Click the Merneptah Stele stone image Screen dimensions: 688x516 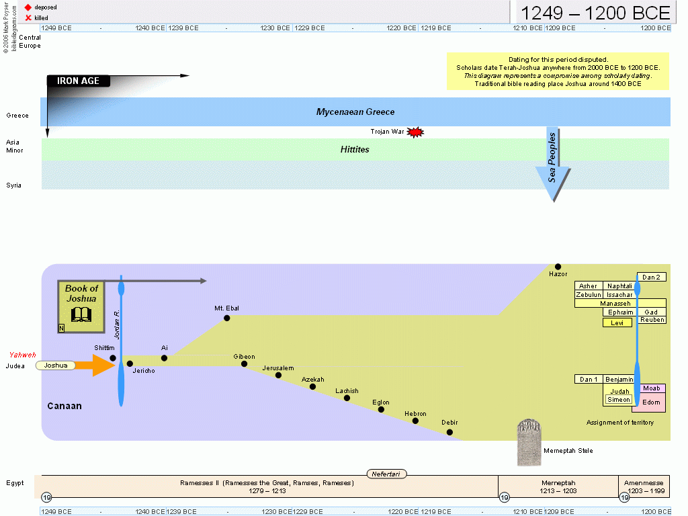click(529, 443)
